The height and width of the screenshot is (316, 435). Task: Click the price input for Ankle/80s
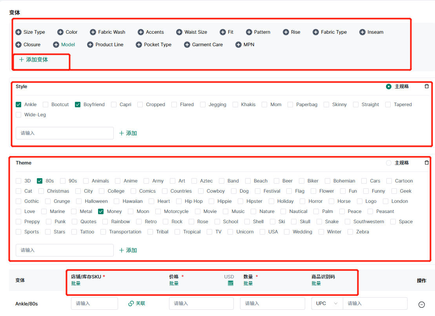pos(201,303)
